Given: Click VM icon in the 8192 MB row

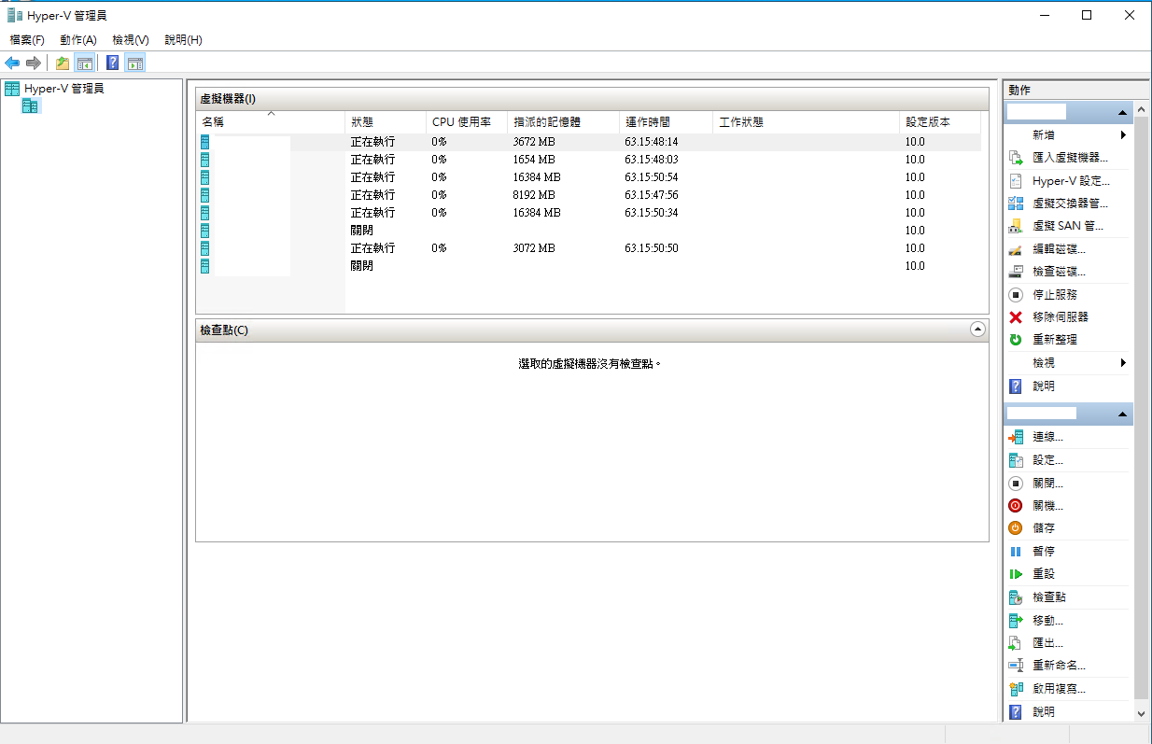Looking at the screenshot, I should pyautogui.click(x=204, y=195).
